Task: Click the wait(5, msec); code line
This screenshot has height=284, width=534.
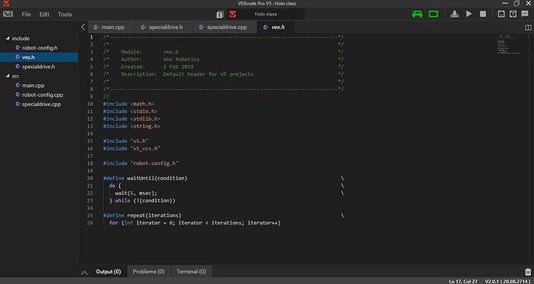Action: click(136, 193)
